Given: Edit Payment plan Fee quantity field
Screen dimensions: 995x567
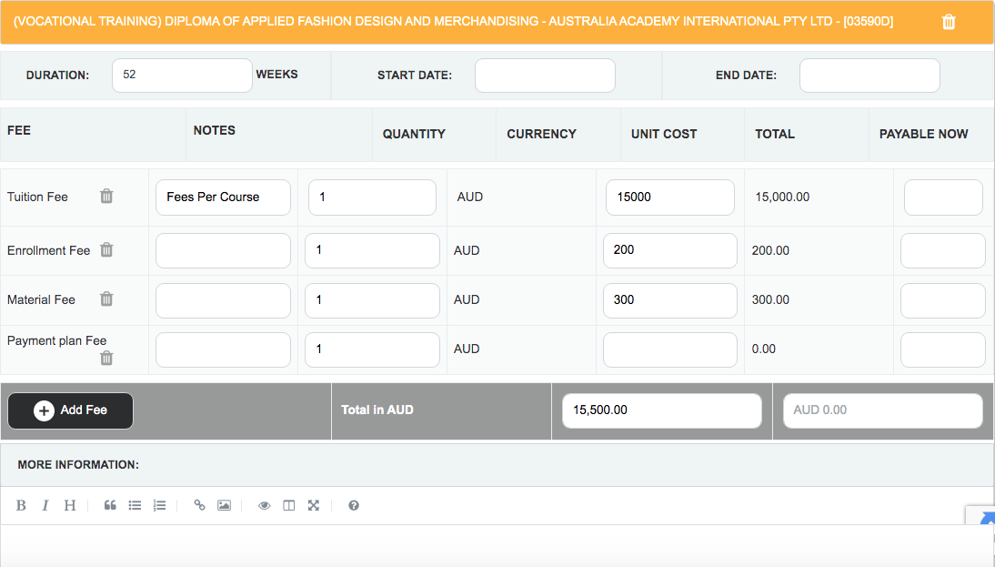Looking at the screenshot, I should (x=373, y=349).
